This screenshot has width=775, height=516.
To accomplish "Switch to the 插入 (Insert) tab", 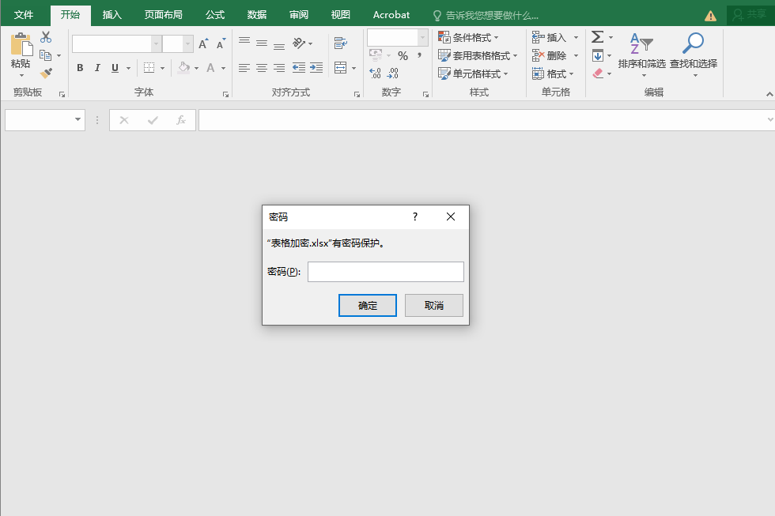I will pos(112,15).
